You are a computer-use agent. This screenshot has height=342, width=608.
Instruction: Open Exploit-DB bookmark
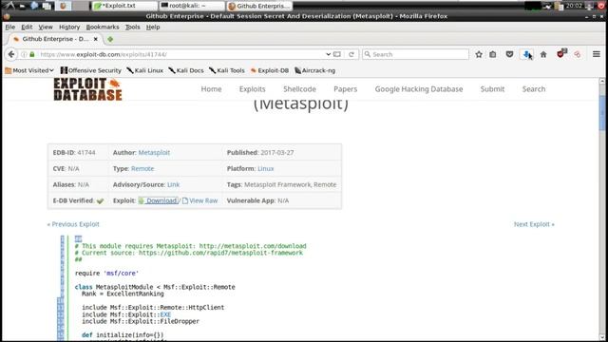(270, 70)
